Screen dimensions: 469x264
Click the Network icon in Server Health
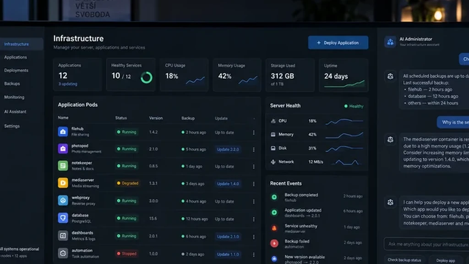point(273,162)
